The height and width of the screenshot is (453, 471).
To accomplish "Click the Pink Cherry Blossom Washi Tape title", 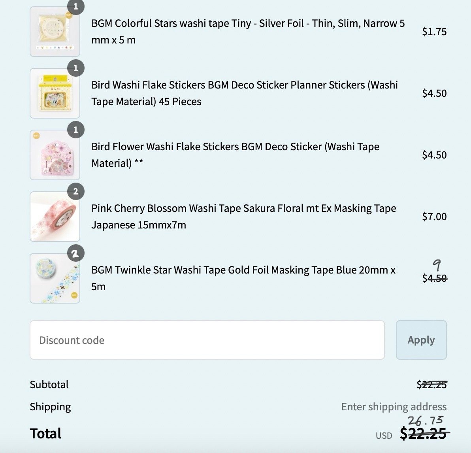I will point(243,217).
